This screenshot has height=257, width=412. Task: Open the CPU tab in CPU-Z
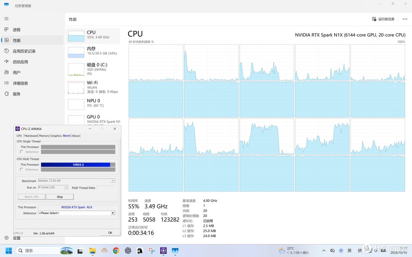pos(19,136)
